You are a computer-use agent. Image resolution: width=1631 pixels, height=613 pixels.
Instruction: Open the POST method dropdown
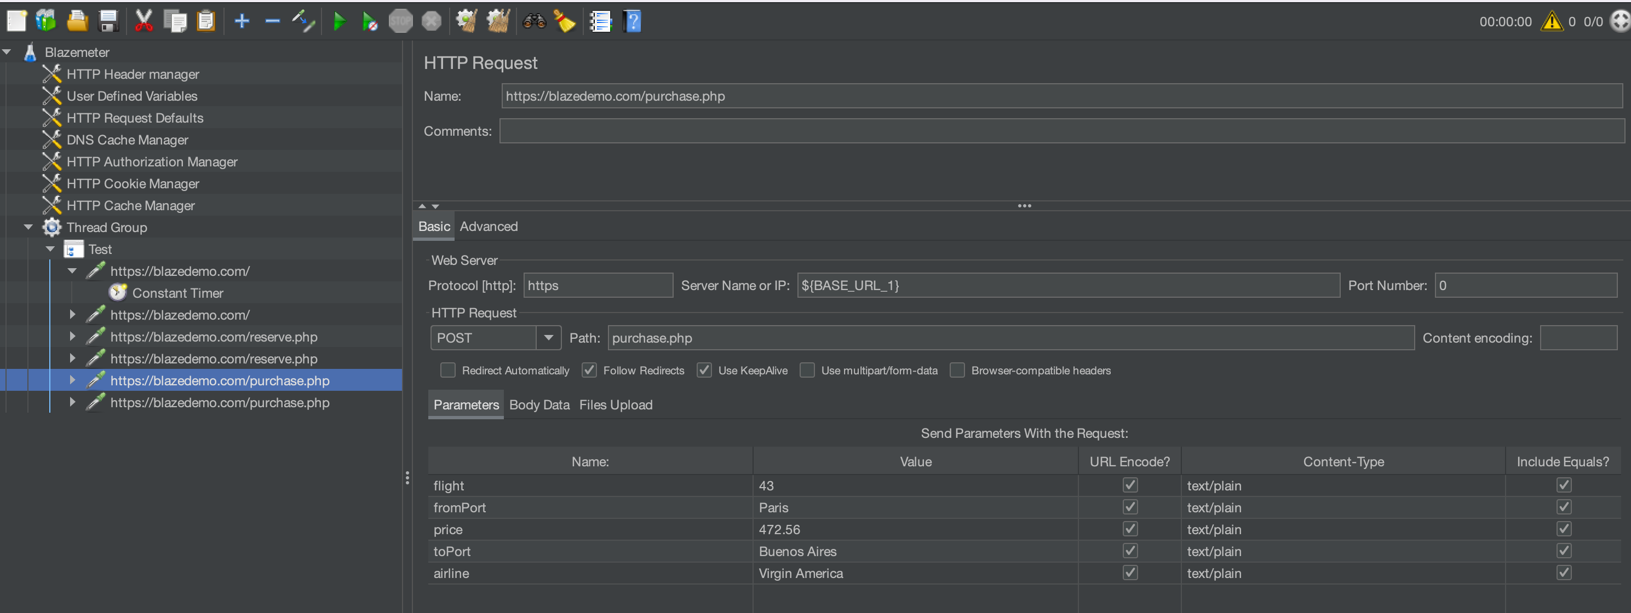[548, 338]
